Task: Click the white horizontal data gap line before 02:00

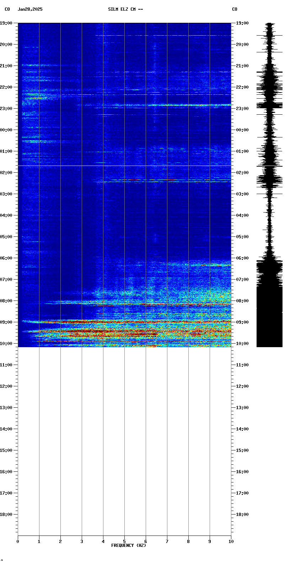Action: (124, 166)
